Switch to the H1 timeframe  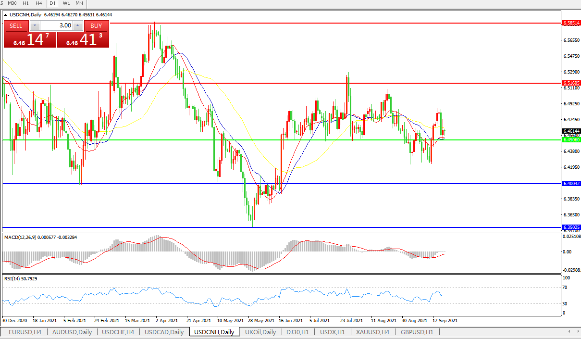coord(26,3)
